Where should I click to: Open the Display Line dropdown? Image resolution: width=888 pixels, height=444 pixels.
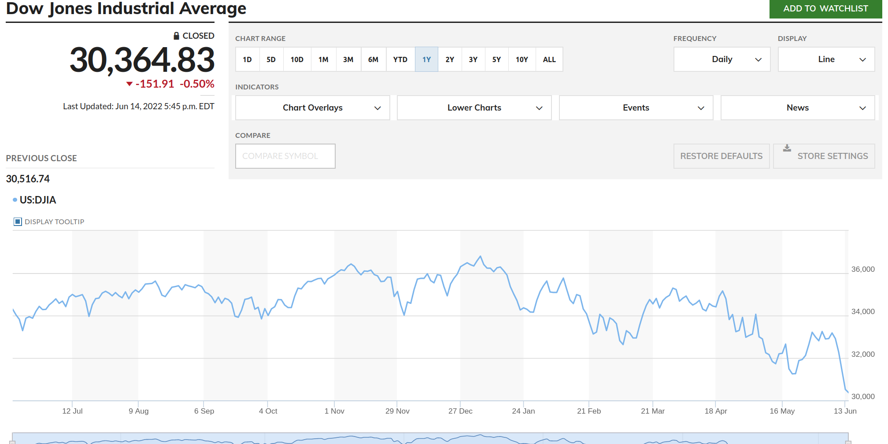point(826,59)
